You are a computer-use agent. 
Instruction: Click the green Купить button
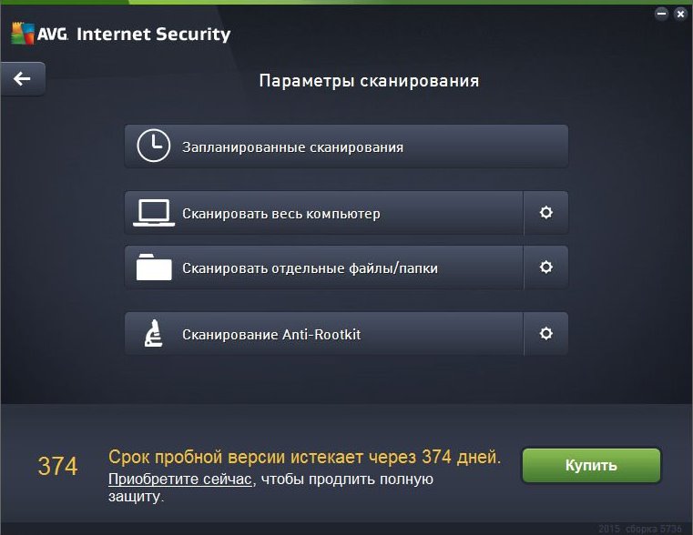[591, 465]
